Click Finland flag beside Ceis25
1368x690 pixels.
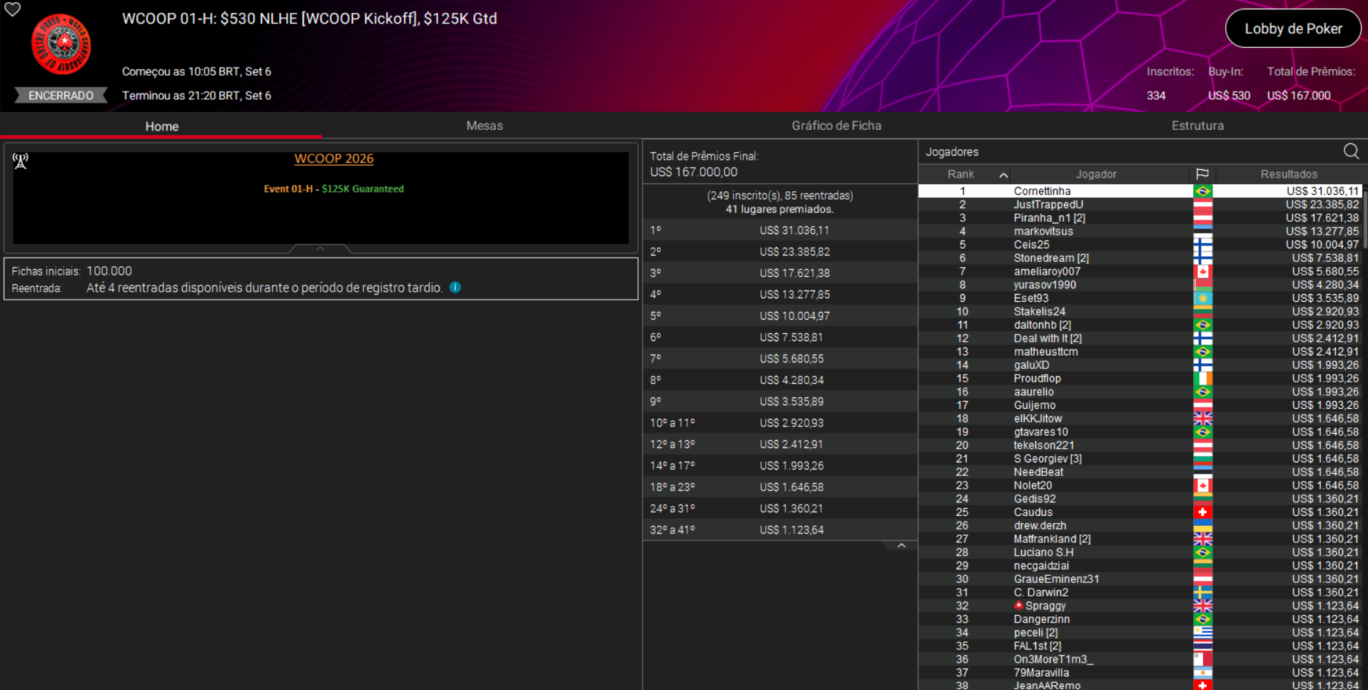pos(1202,245)
